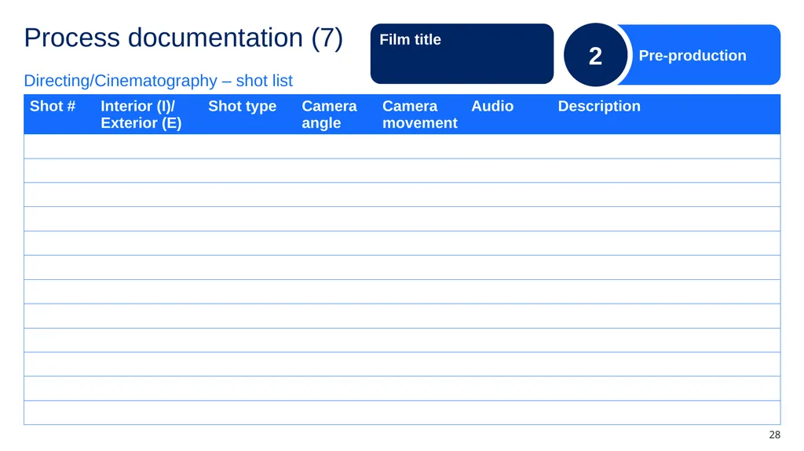Select the 'Description' column header
804x451 pixels.
[599, 106]
